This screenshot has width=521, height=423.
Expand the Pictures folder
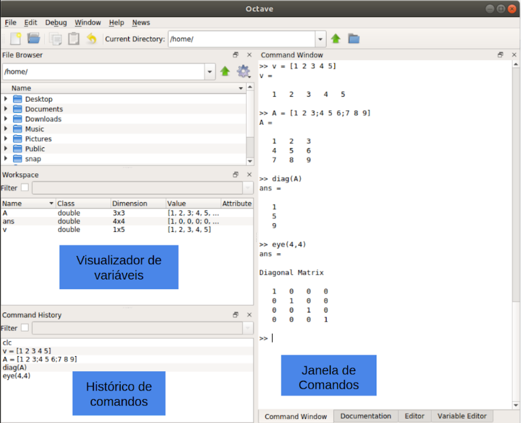click(x=5, y=138)
